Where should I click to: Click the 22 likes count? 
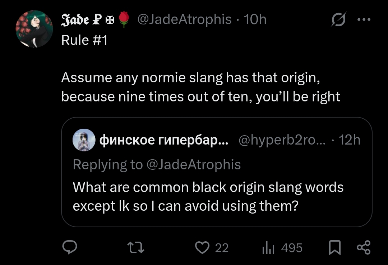click(x=222, y=247)
